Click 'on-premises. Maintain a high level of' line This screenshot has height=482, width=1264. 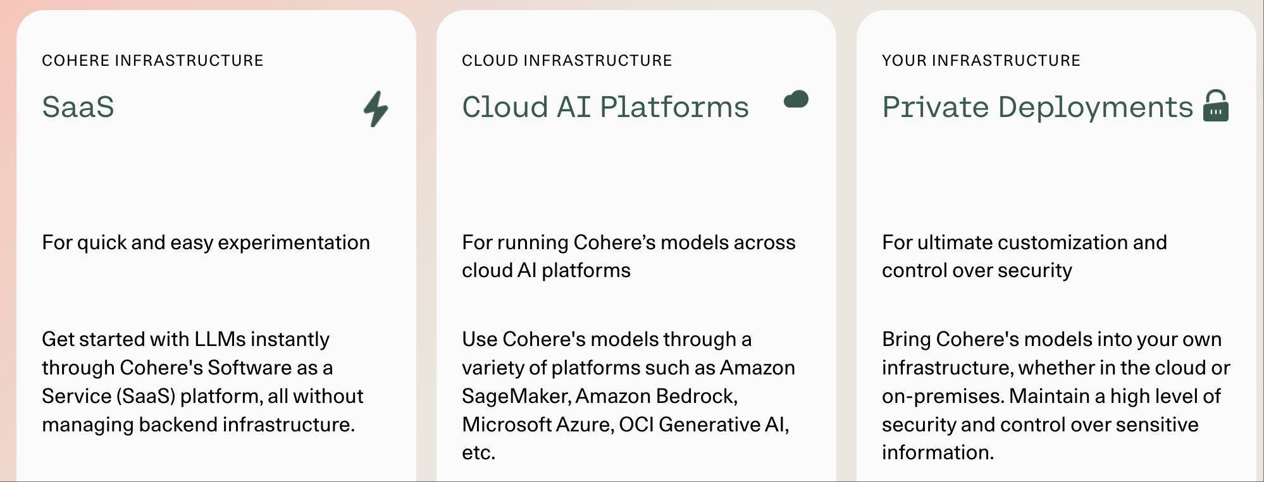pos(1051,396)
